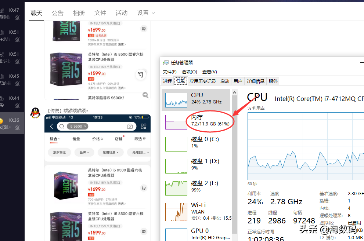This screenshot has height=241, width=364.
Task: Expand 品牌 filter chip
Action: [84, 152]
